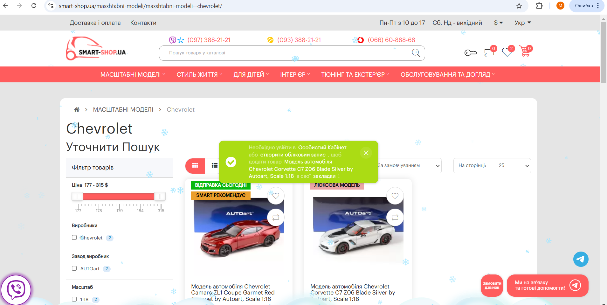Expand the МАСШТАБНІ МОДЕЛІ menu

(x=133, y=74)
